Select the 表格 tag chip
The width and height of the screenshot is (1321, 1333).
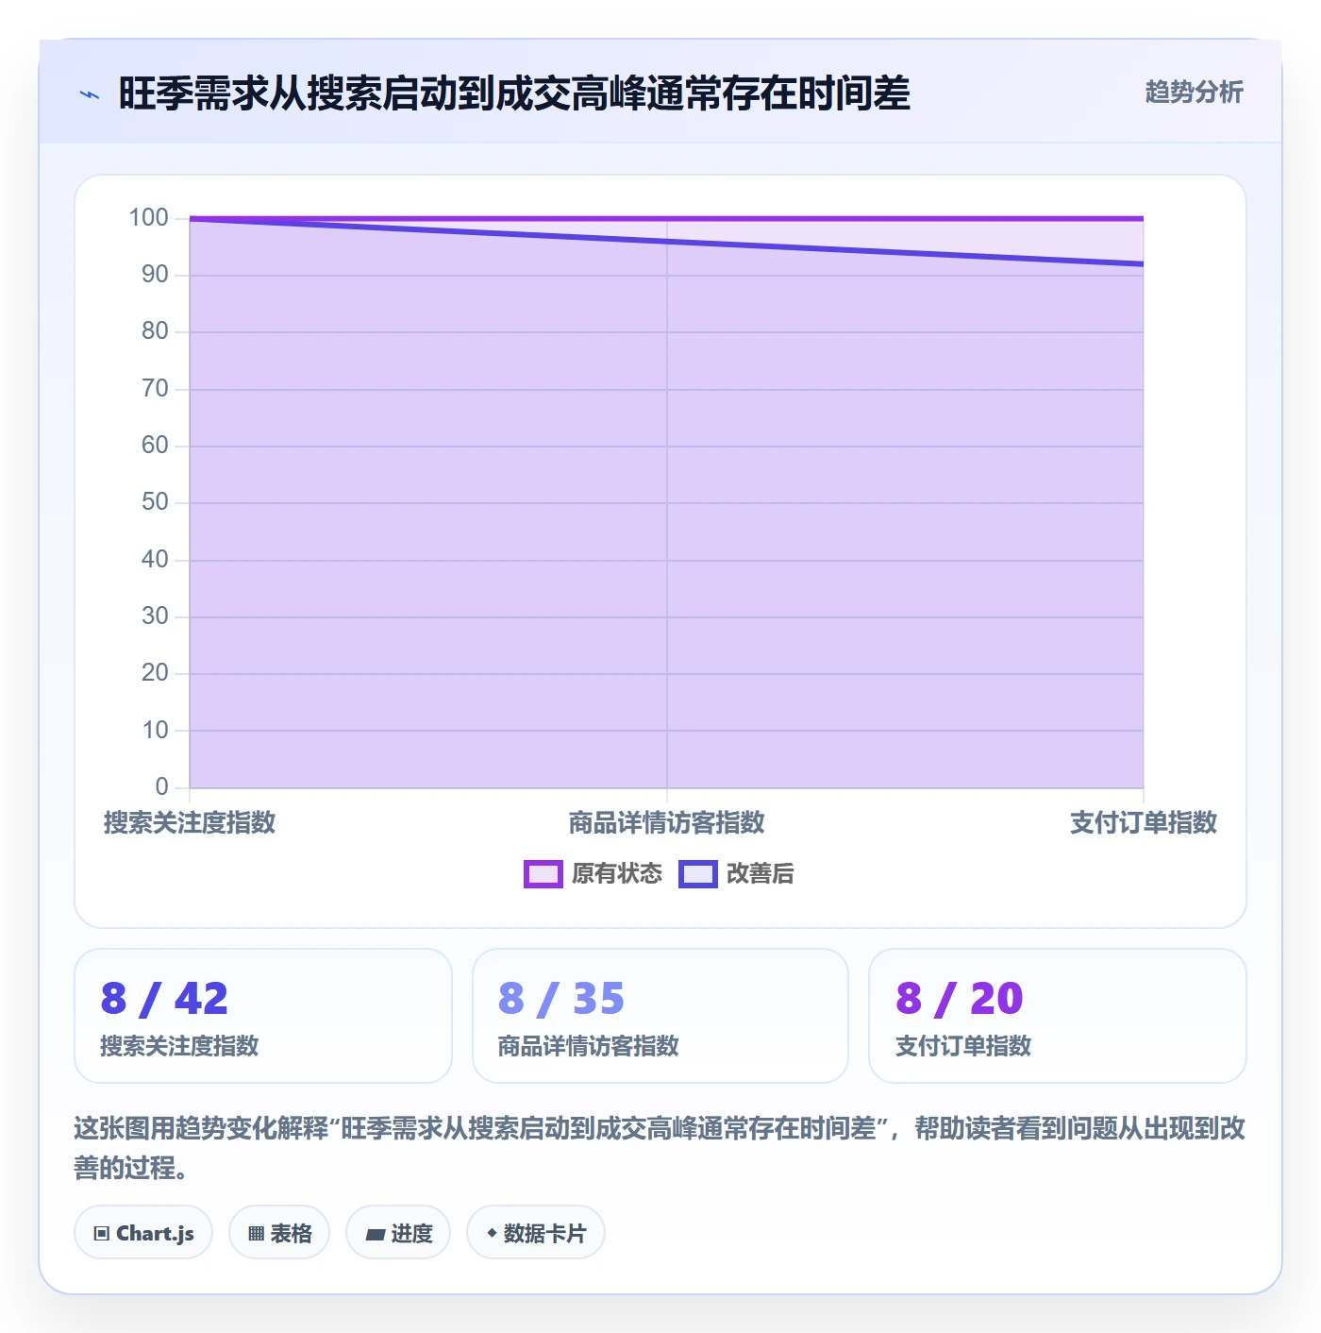click(279, 1232)
